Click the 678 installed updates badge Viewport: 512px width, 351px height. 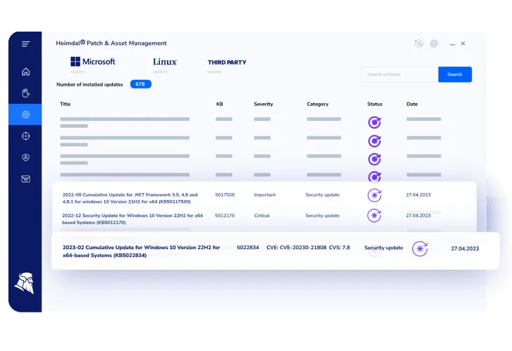click(140, 84)
